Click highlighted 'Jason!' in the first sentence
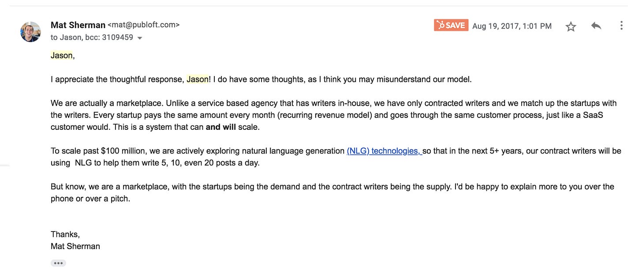642x268 pixels. point(198,79)
